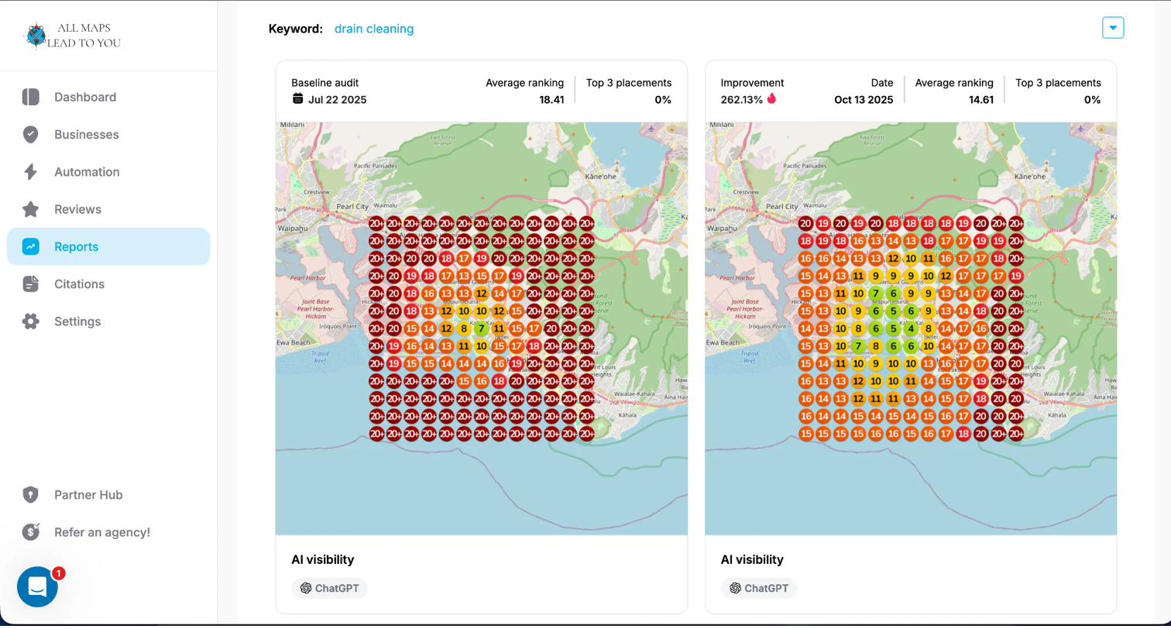Viewport: 1171px width, 629px height.
Task: Click the Businesses shield checkmark icon
Action: click(x=30, y=135)
